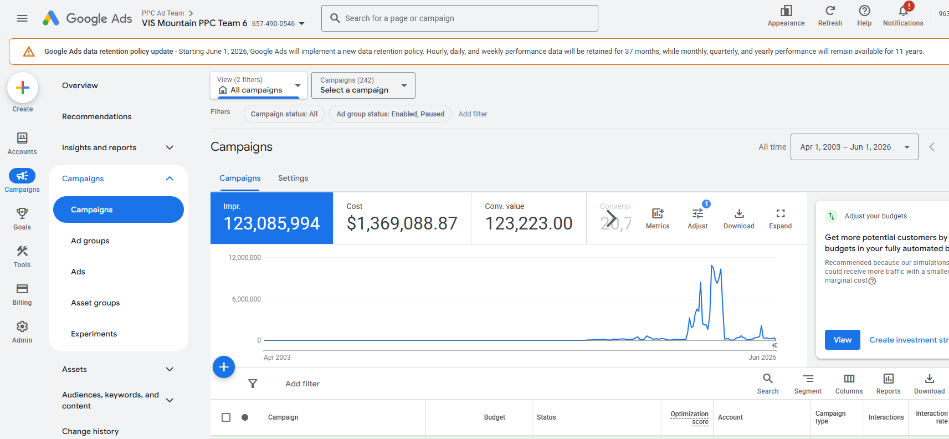The image size is (949, 439).
Task: Click the blue floating plus button
Action: pyautogui.click(x=224, y=367)
